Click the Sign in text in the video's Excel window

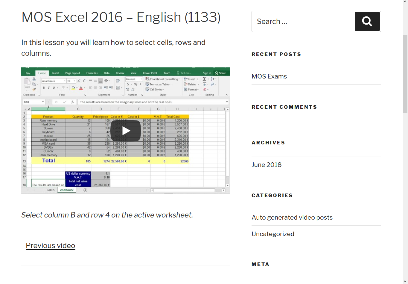207,73
